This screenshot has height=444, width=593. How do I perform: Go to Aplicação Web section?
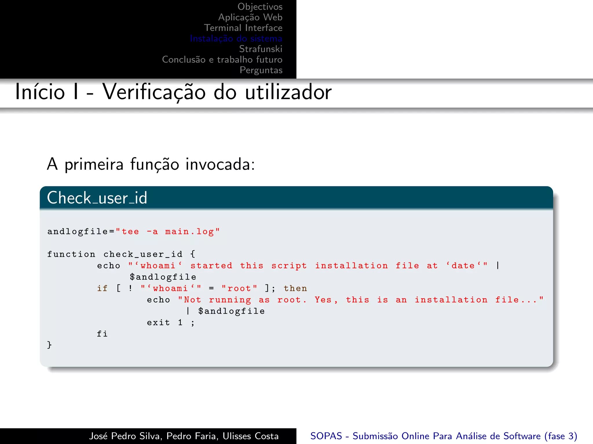250,17
